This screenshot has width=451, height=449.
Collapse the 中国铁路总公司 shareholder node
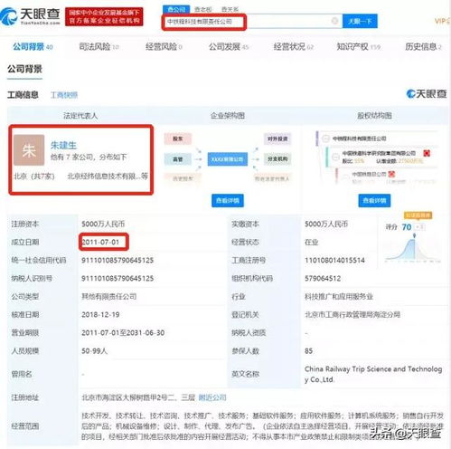tap(346, 177)
